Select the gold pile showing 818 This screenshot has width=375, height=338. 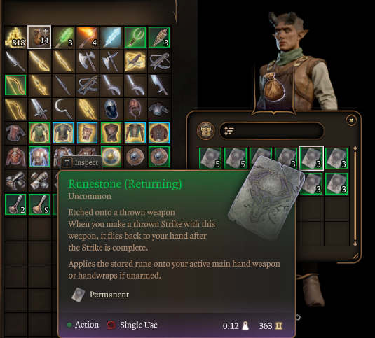pos(15,38)
